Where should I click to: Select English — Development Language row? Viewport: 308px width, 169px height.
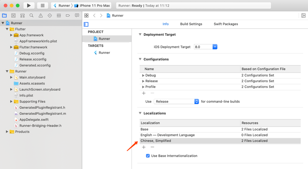pos(220,135)
